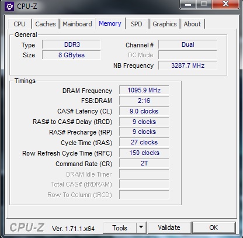Click the Channel # label
The width and height of the screenshot is (243, 238).
click(x=140, y=45)
